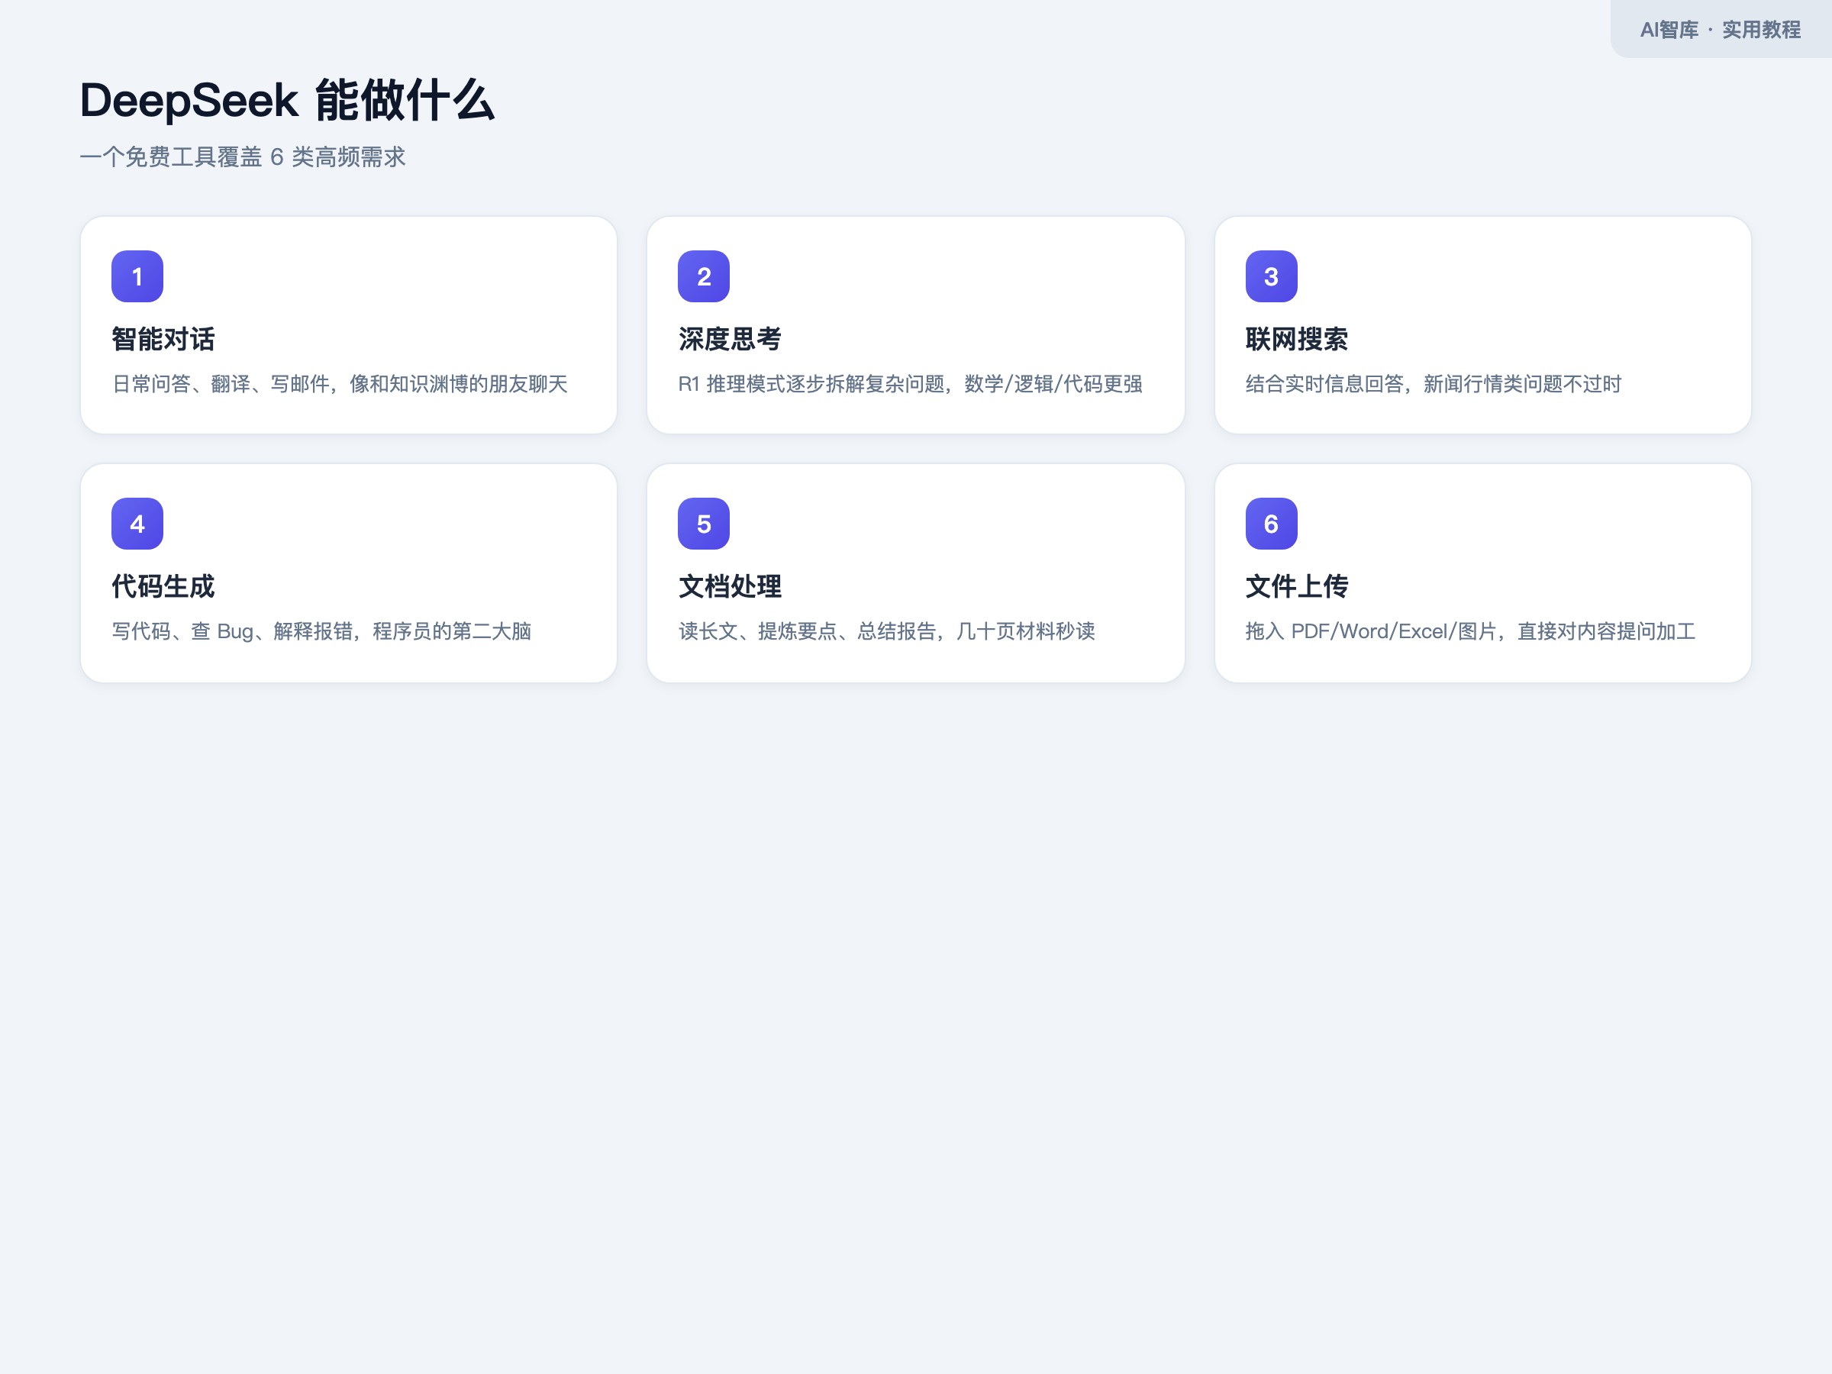Click the 写代码、查 Bug description text

click(x=321, y=632)
